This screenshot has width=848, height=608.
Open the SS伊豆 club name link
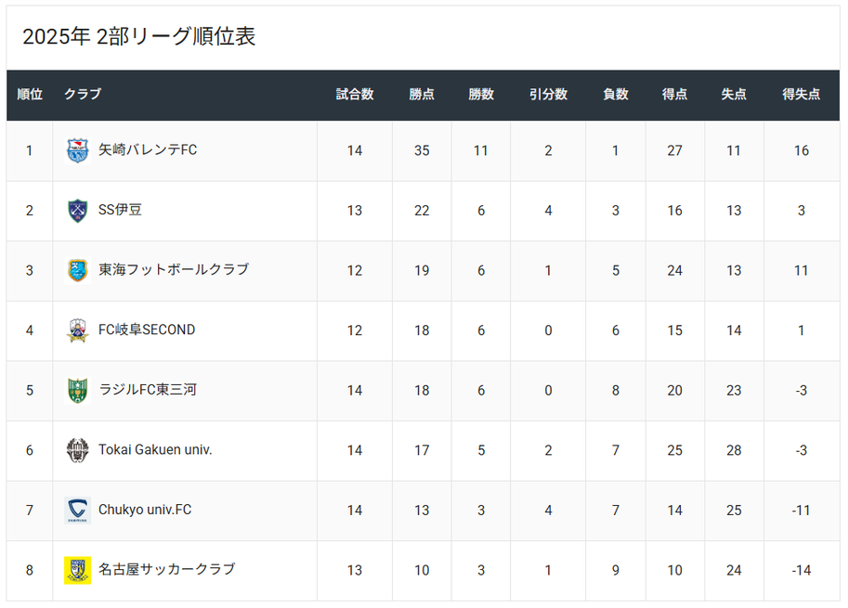pyautogui.click(x=120, y=210)
